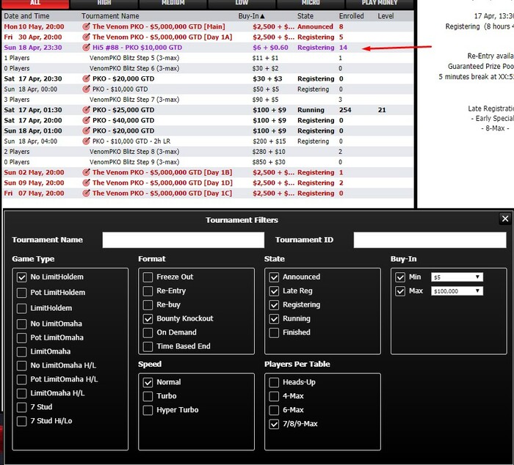Enable On Demand format filter

pos(148,333)
